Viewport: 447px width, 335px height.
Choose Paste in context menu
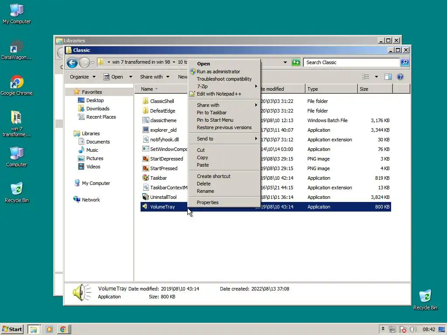point(224,165)
